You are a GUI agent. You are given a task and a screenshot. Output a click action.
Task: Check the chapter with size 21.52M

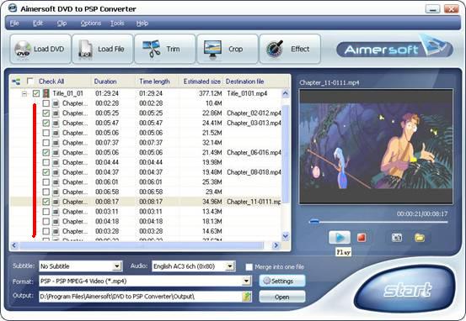point(46,133)
